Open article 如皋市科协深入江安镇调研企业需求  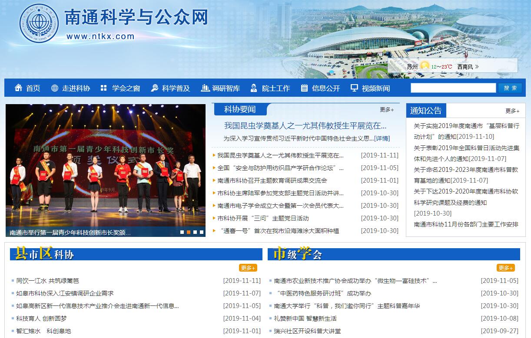pos(65,293)
